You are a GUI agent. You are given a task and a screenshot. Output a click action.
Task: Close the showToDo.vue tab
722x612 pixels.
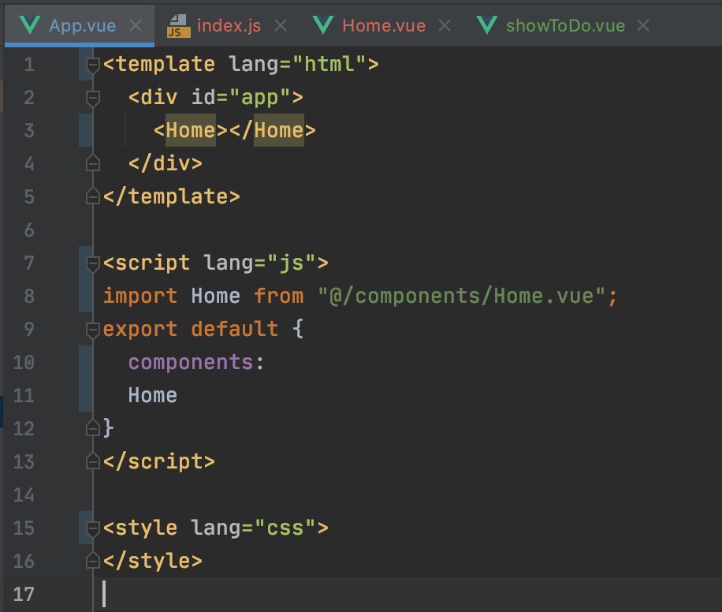(643, 25)
